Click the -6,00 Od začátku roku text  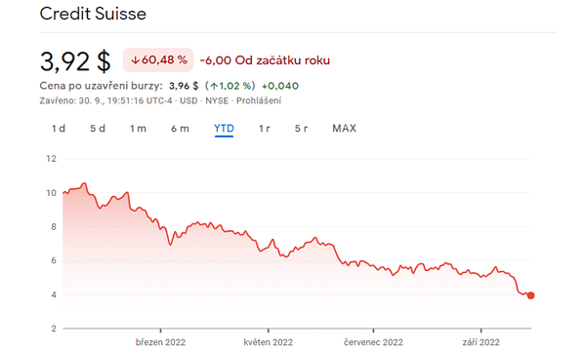(265, 60)
